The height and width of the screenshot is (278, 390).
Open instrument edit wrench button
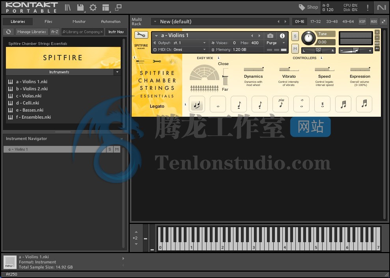click(141, 35)
